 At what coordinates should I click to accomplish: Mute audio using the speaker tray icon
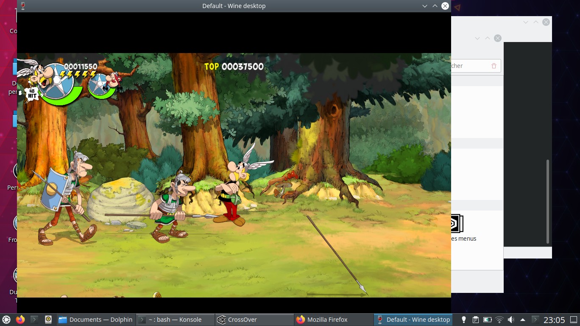pos(511,320)
